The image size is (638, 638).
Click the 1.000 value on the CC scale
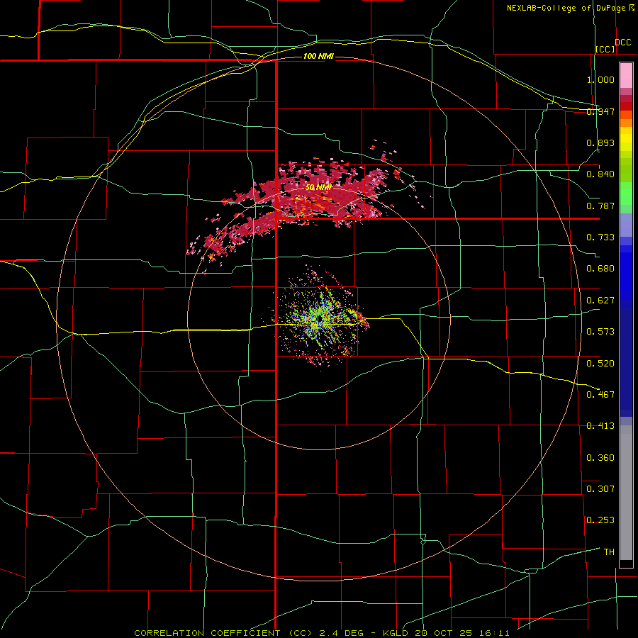click(600, 79)
